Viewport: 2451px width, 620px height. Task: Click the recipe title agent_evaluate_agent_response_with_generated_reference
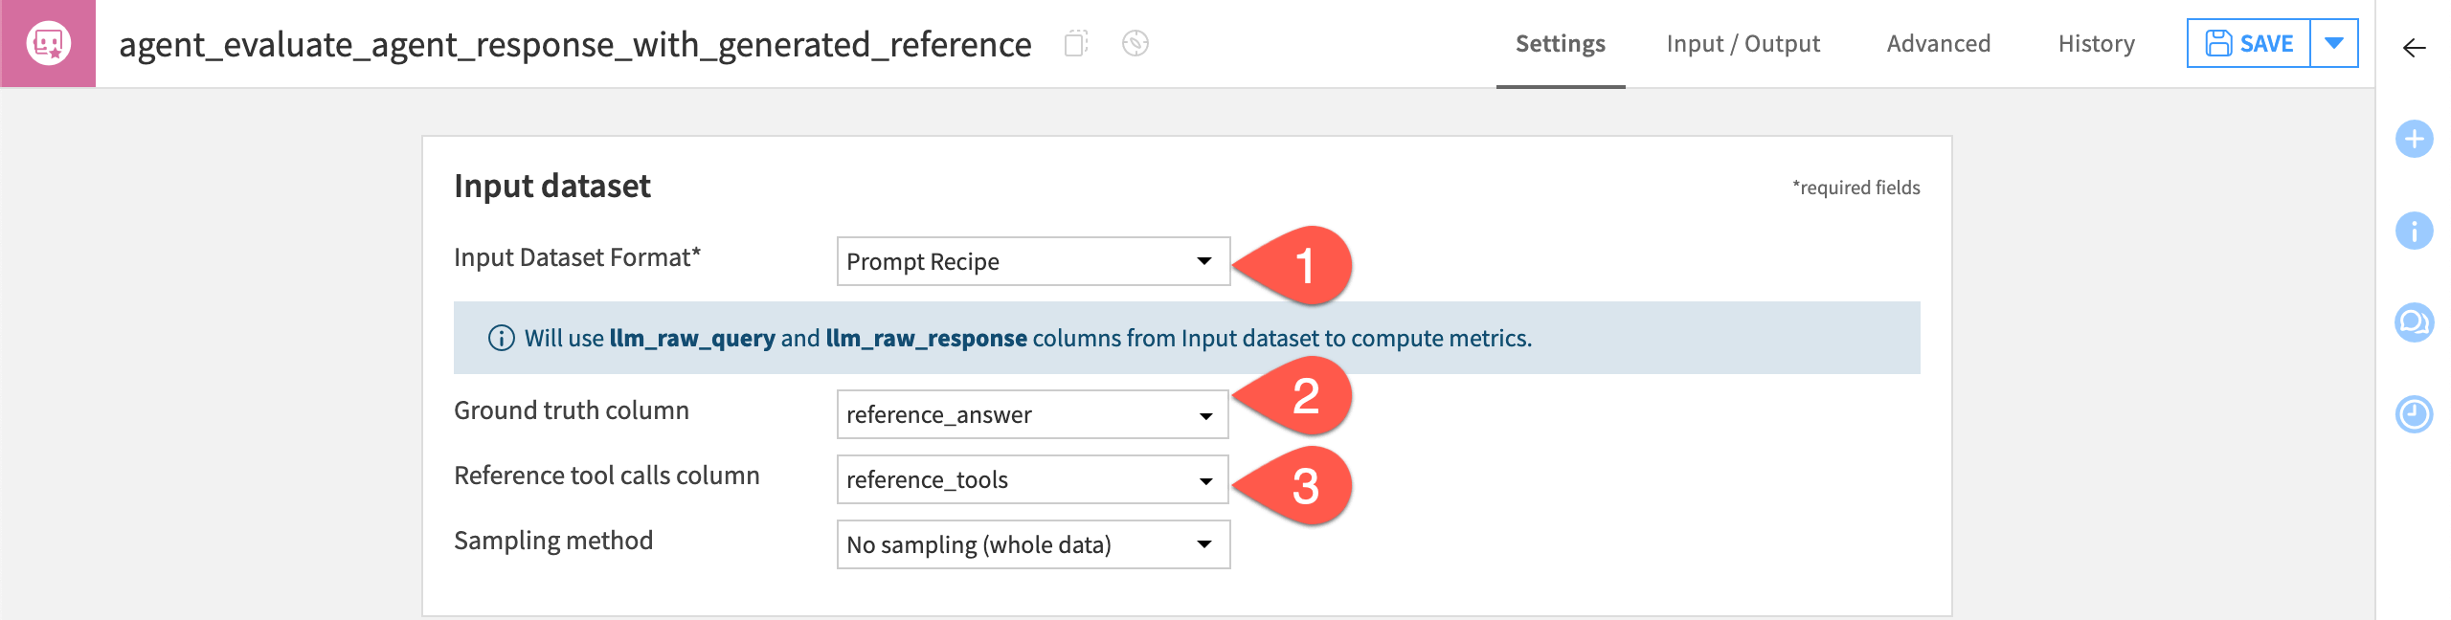[x=574, y=43]
